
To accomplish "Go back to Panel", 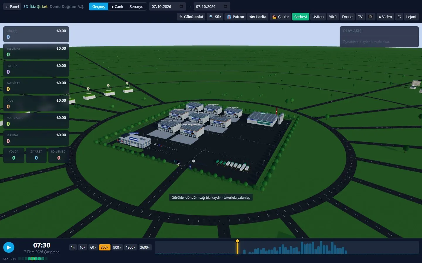I will (x=12, y=6).
